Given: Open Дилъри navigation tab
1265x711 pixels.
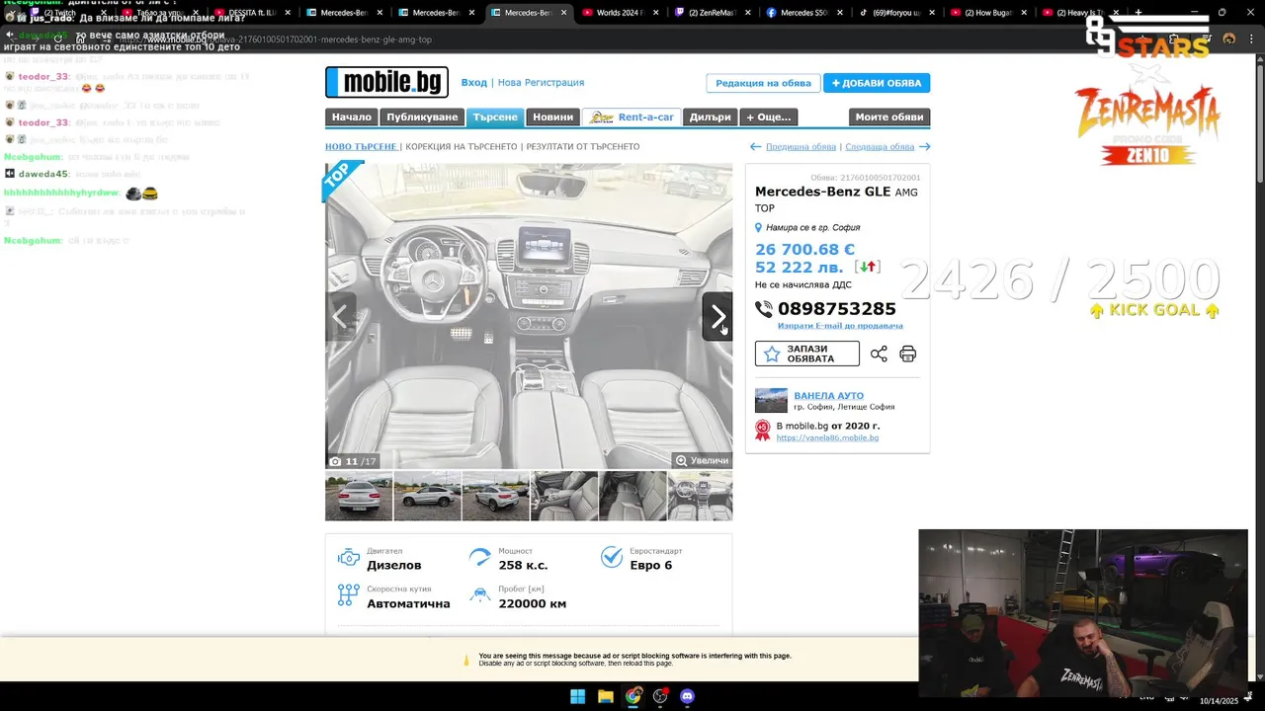Looking at the screenshot, I should [x=710, y=117].
